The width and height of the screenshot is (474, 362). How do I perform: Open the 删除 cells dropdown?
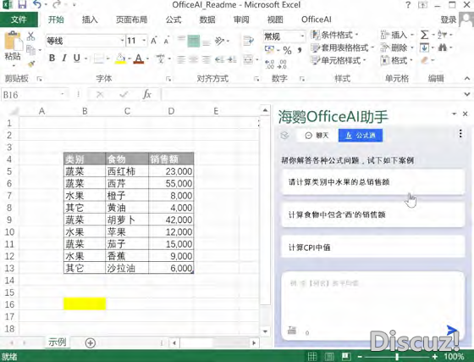pyautogui.click(x=397, y=47)
